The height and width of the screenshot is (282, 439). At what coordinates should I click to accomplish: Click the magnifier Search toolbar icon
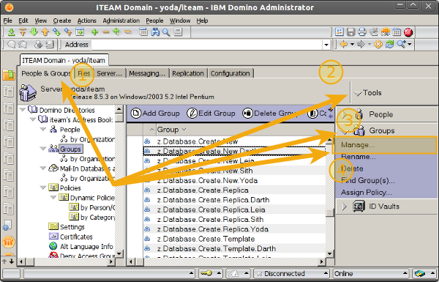pos(166,32)
